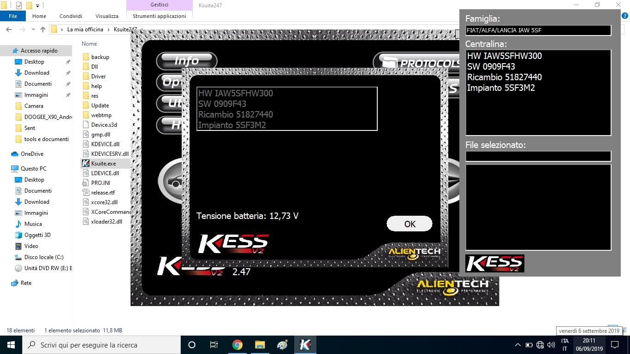Open Accesso rapido in navigation pane
This screenshot has height=354, width=630.
pos(39,51)
